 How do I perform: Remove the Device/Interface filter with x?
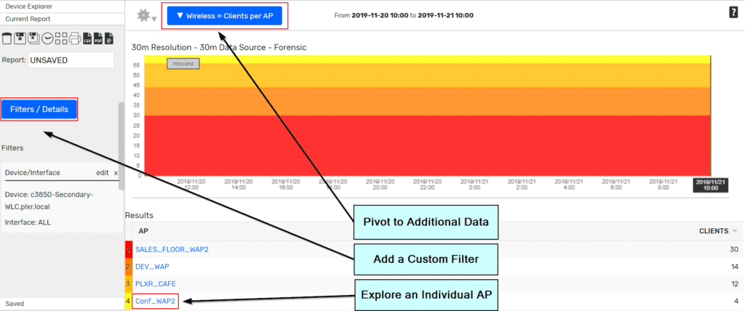coord(116,173)
